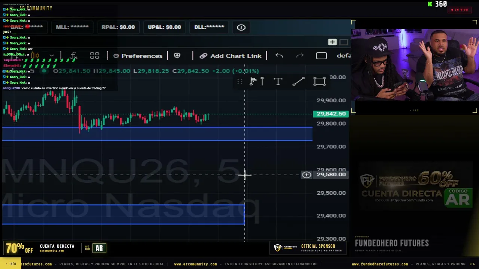This screenshot has width=479, height=269.
Task: Click the UP&L $0.00 box
Action: coord(164,27)
